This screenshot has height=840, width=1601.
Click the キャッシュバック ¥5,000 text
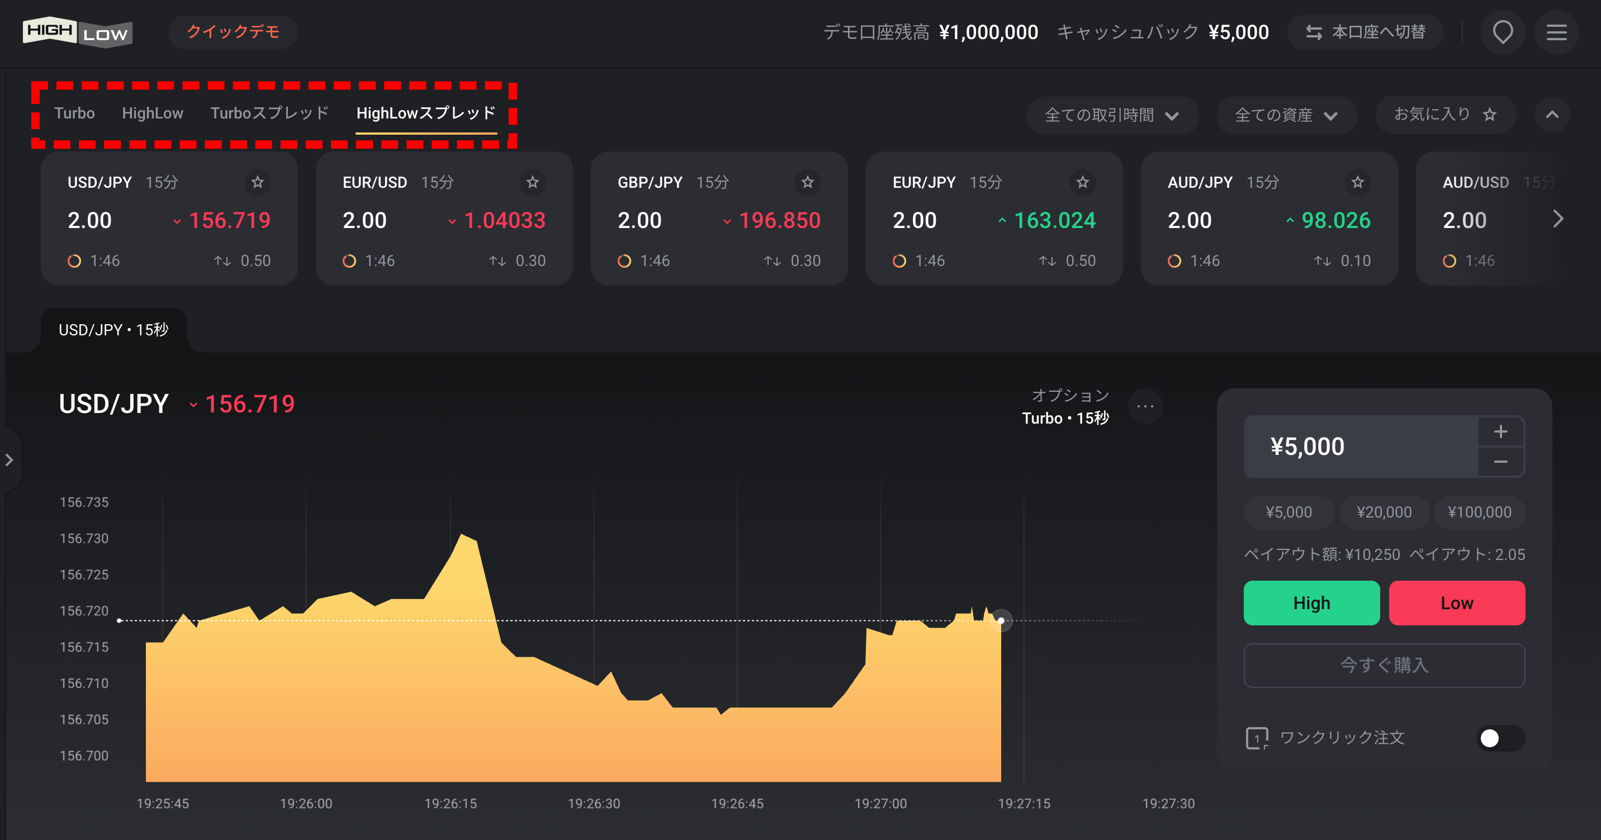(1163, 32)
